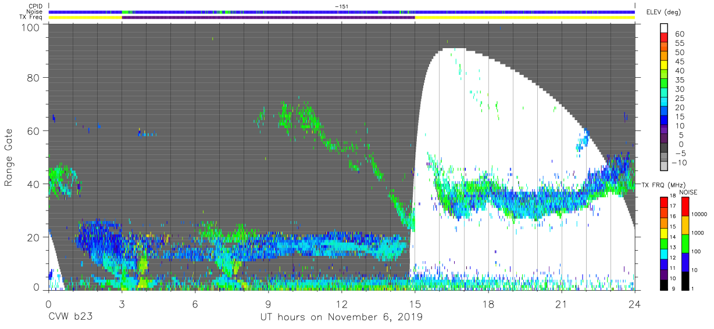Click the 'NOISE' legend title

[x=688, y=192]
